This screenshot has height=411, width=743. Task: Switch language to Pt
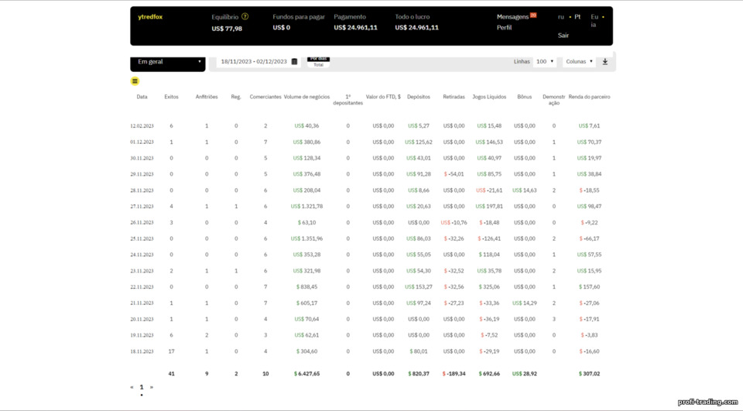577,16
